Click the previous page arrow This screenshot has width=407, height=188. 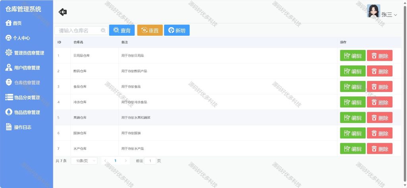click(105, 161)
